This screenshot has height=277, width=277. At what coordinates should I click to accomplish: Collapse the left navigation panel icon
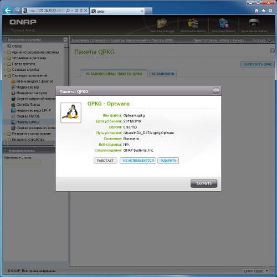[x=65, y=39]
